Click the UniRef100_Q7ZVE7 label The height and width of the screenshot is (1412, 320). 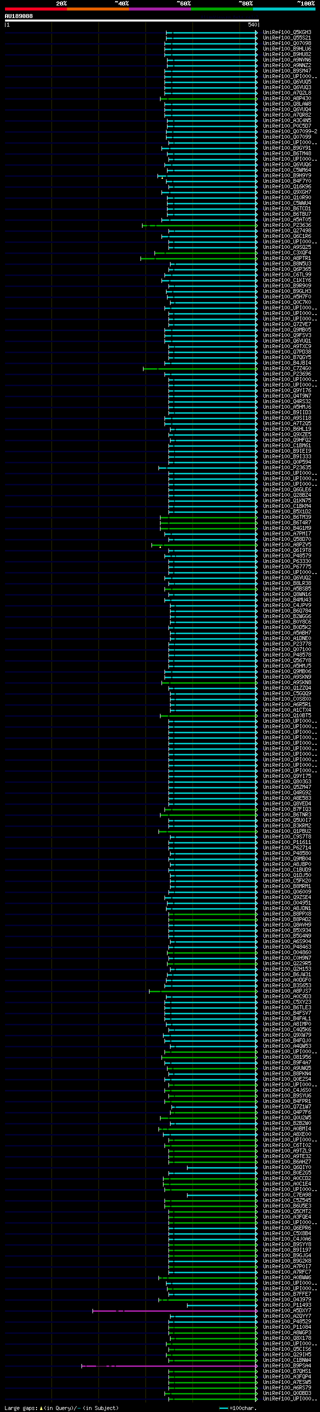(x=287, y=325)
